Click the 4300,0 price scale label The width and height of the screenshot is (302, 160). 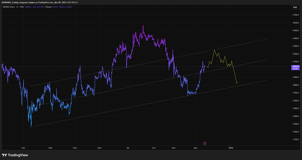(x=295, y=46)
